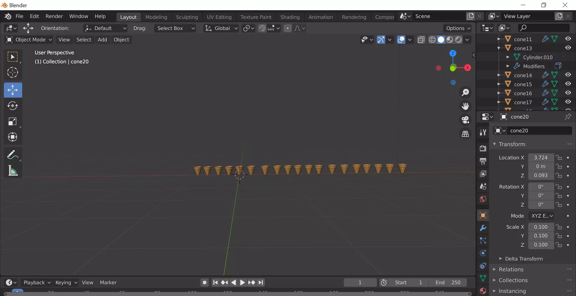The height and width of the screenshot is (296, 576).
Task: Open the World properties tab
Action: tap(483, 199)
